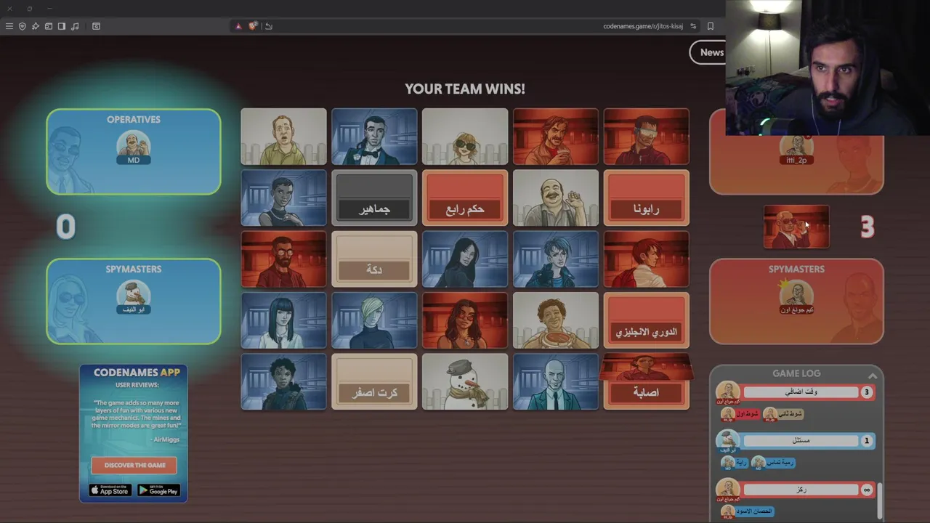The width and height of the screenshot is (930, 523).
Task: Click the bystander man in green shirt card
Action: [x=283, y=137]
